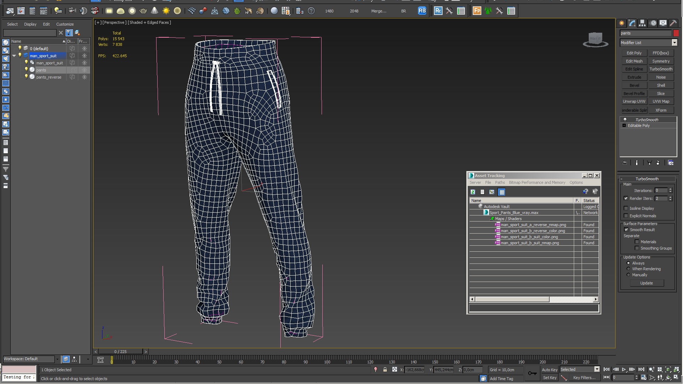Open the Workspace Default dropdown

(57, 359)
